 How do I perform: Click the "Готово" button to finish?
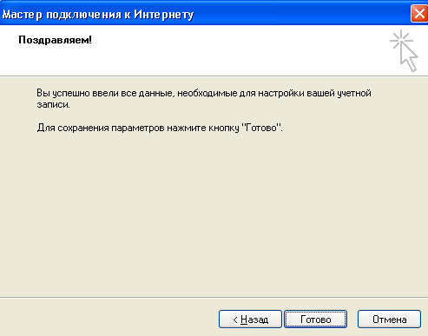pos(315,320)
